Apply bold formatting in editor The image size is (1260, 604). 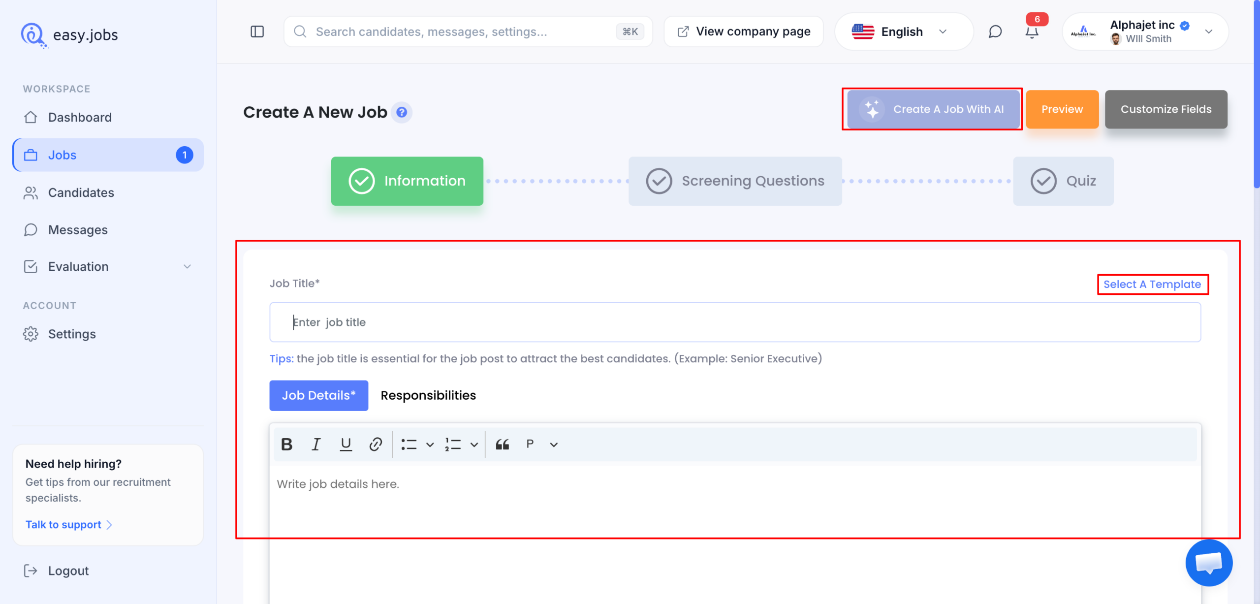point(286,444)
